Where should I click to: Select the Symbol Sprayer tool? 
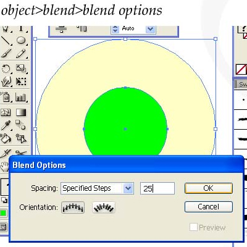coord(6,97)
